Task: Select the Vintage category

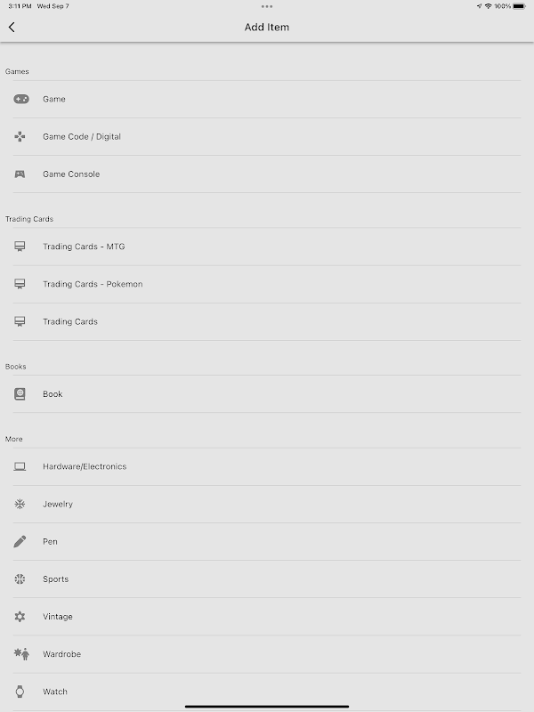Action: (x=58, y=616)
